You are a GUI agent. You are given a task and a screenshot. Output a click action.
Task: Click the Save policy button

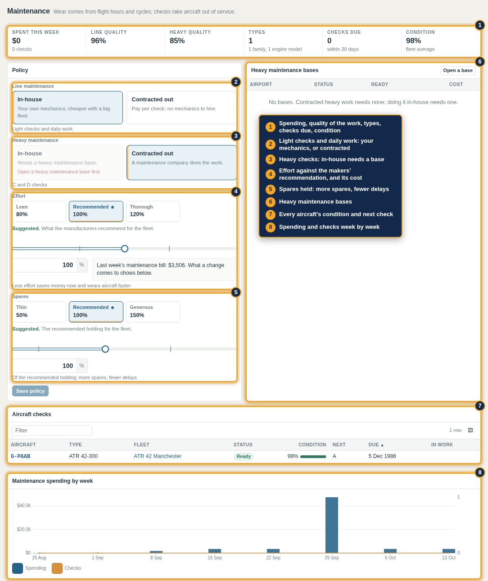[31, 391]
